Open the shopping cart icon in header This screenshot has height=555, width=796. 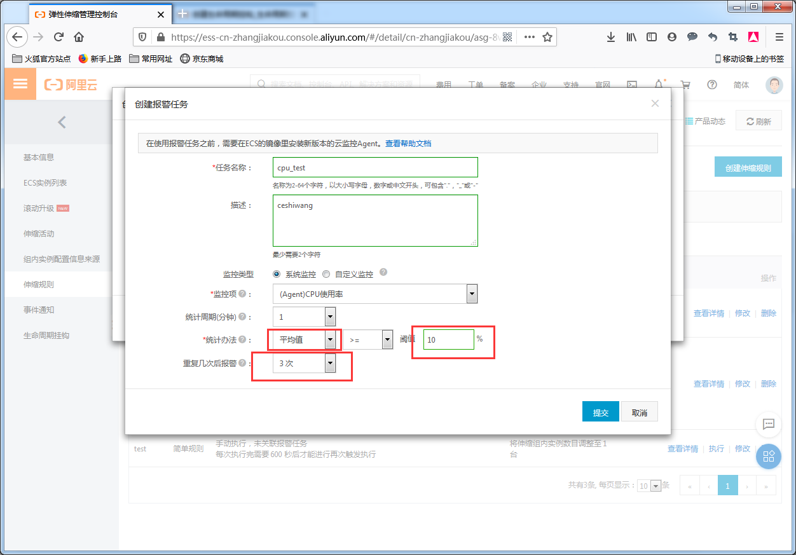[x=685, y=85]
